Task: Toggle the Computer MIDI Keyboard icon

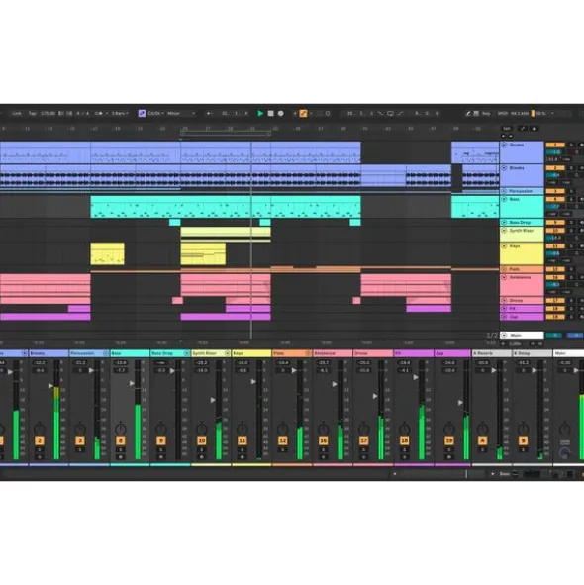Action: click(476, 113)
